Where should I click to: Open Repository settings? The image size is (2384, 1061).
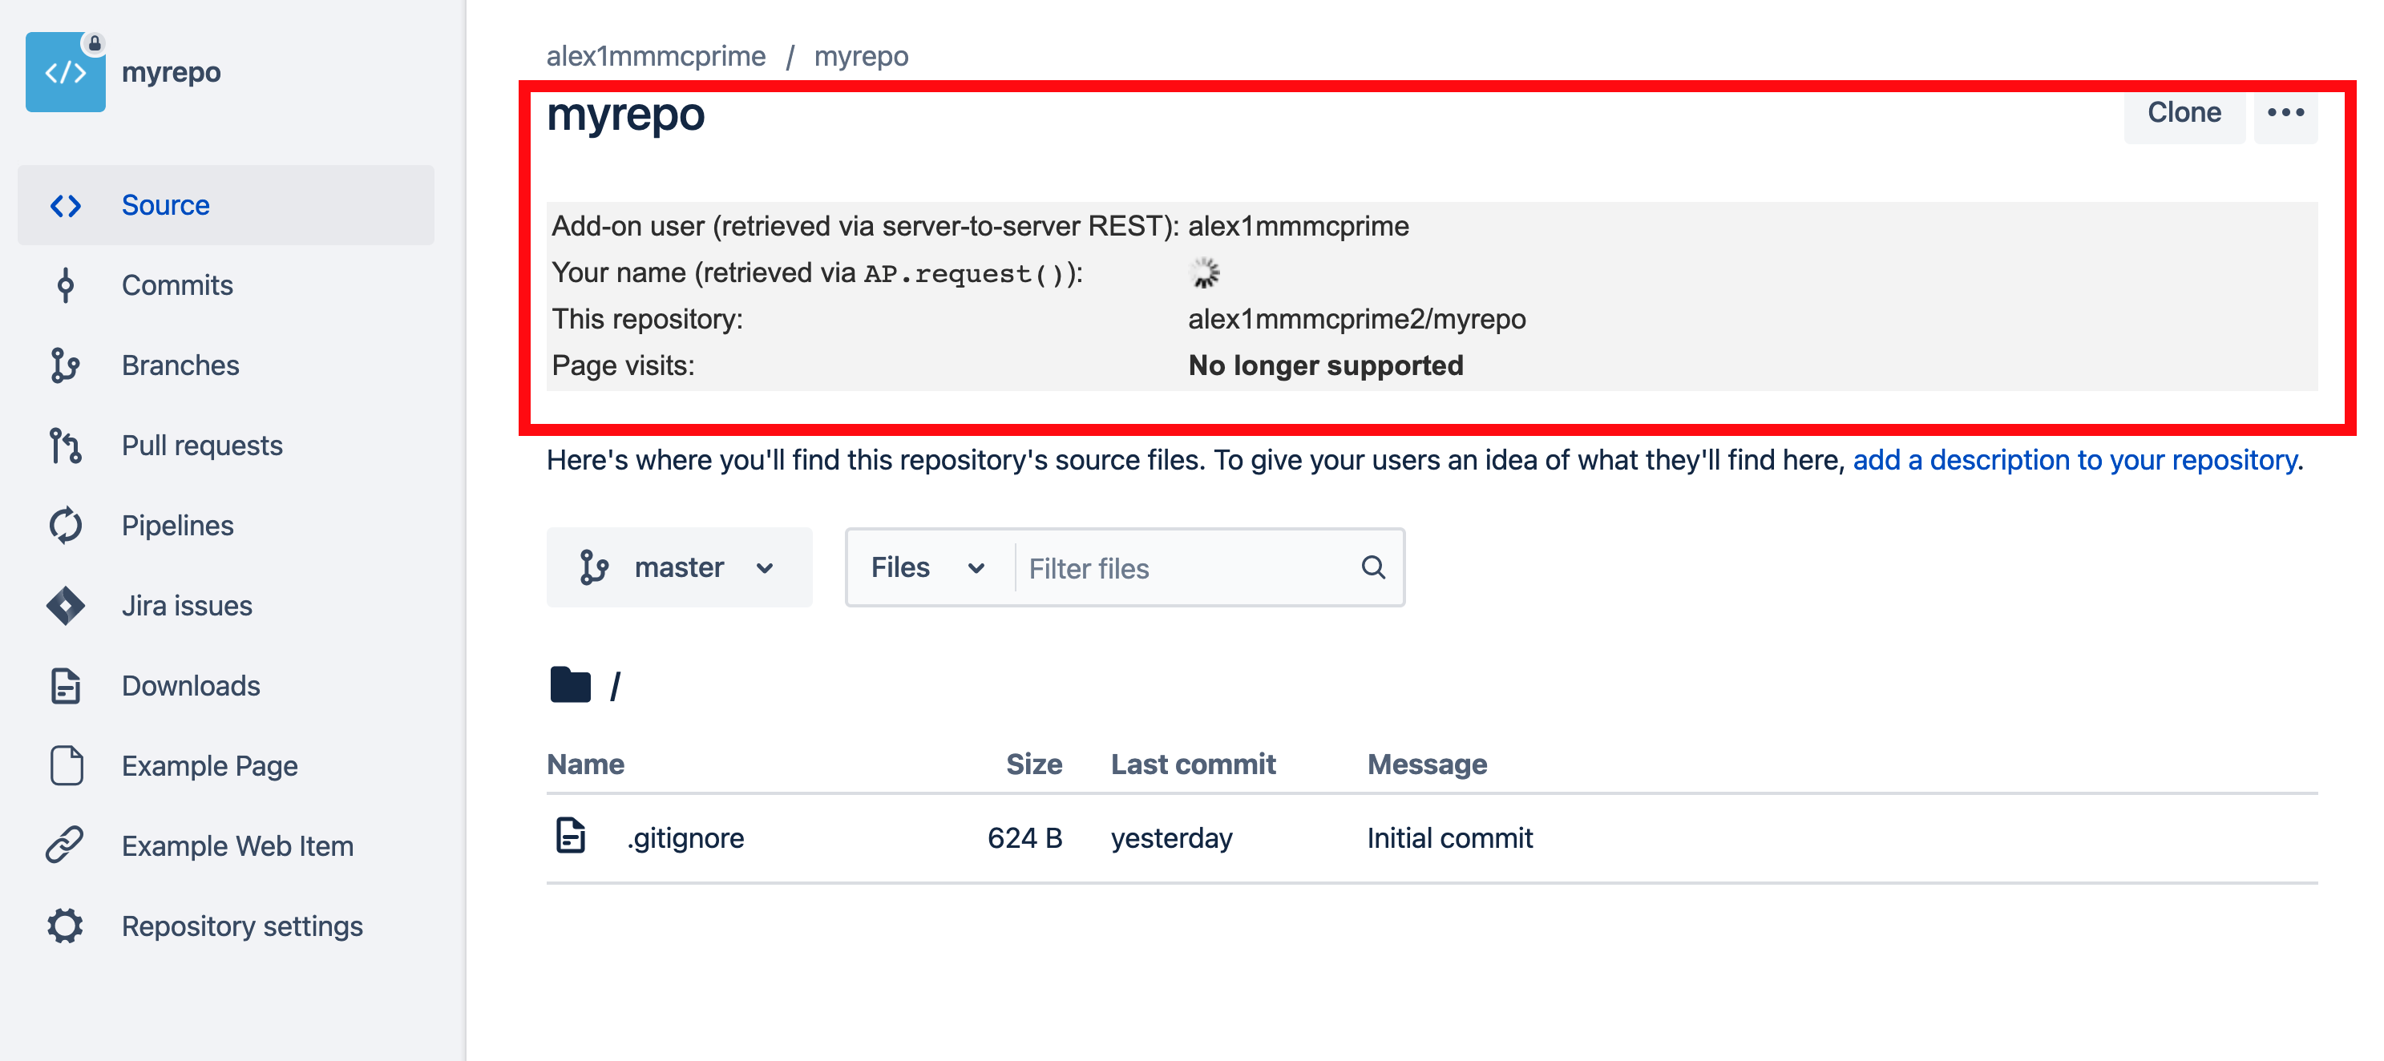[x=226, y=926]
